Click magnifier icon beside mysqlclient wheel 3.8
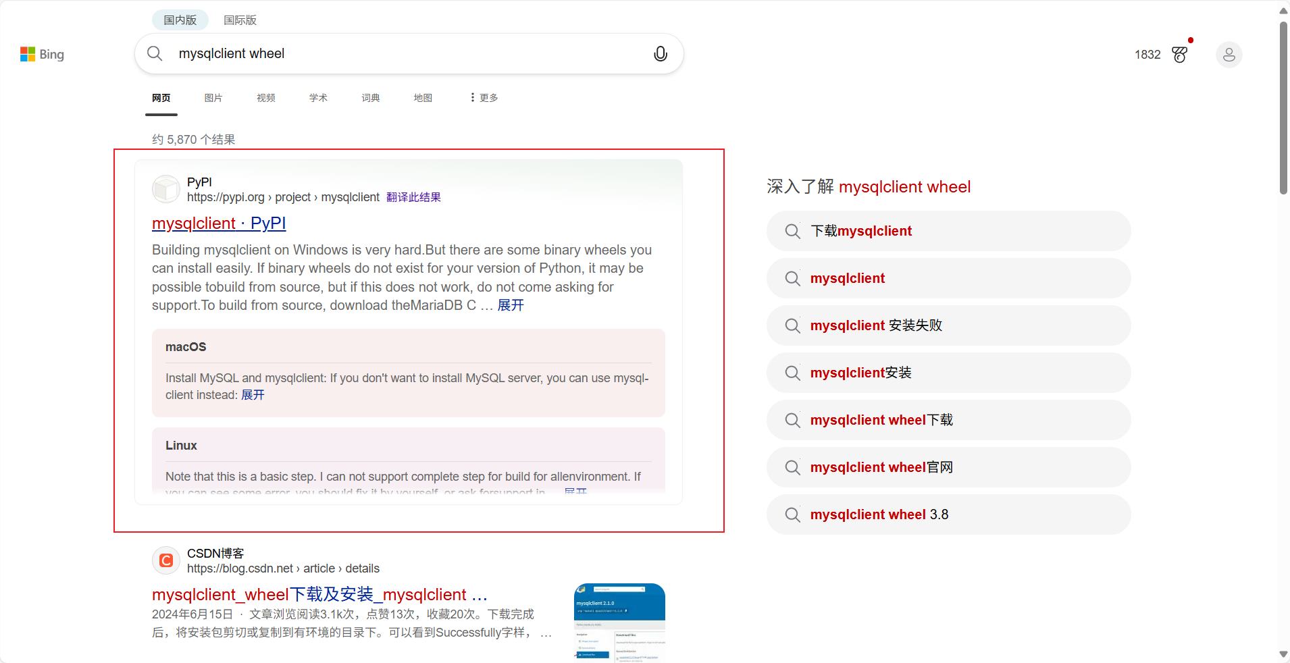The height and width of the screenshot is (663, 1290). [x=792, y=514]
